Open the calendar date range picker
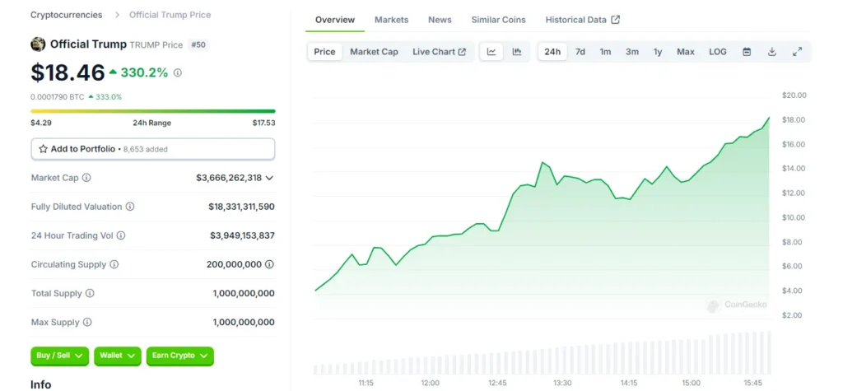Image resolution: width=843 pixels, height=391 pixels. (747, 52)
